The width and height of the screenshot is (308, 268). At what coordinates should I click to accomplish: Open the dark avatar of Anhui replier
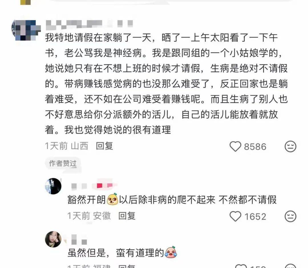coord(53,186)
